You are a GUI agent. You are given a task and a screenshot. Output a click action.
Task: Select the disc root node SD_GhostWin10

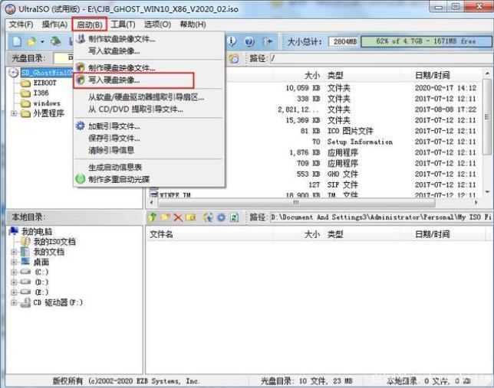(x=46, y=73)
